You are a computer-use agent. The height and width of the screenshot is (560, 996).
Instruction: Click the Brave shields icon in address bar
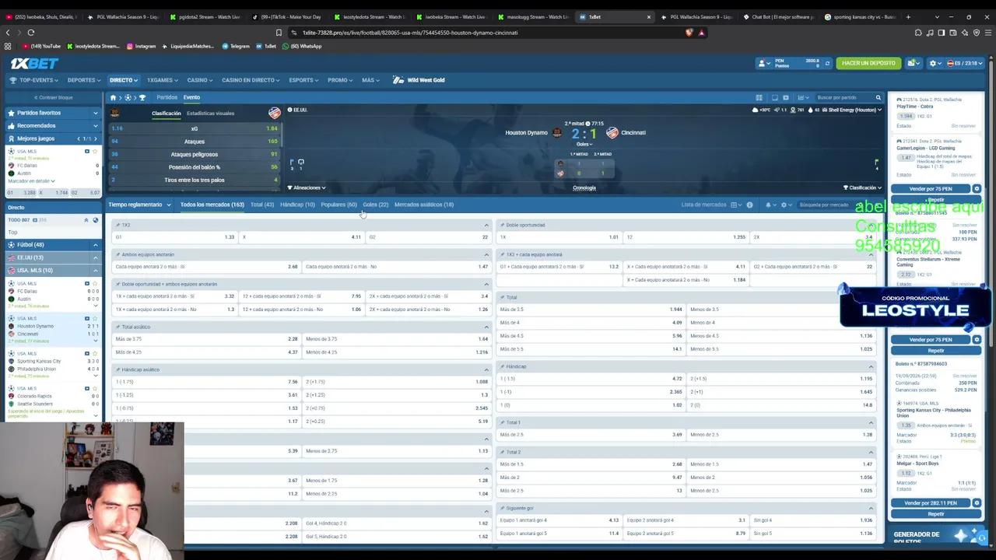pyautogui.click(x=689, y=33)
